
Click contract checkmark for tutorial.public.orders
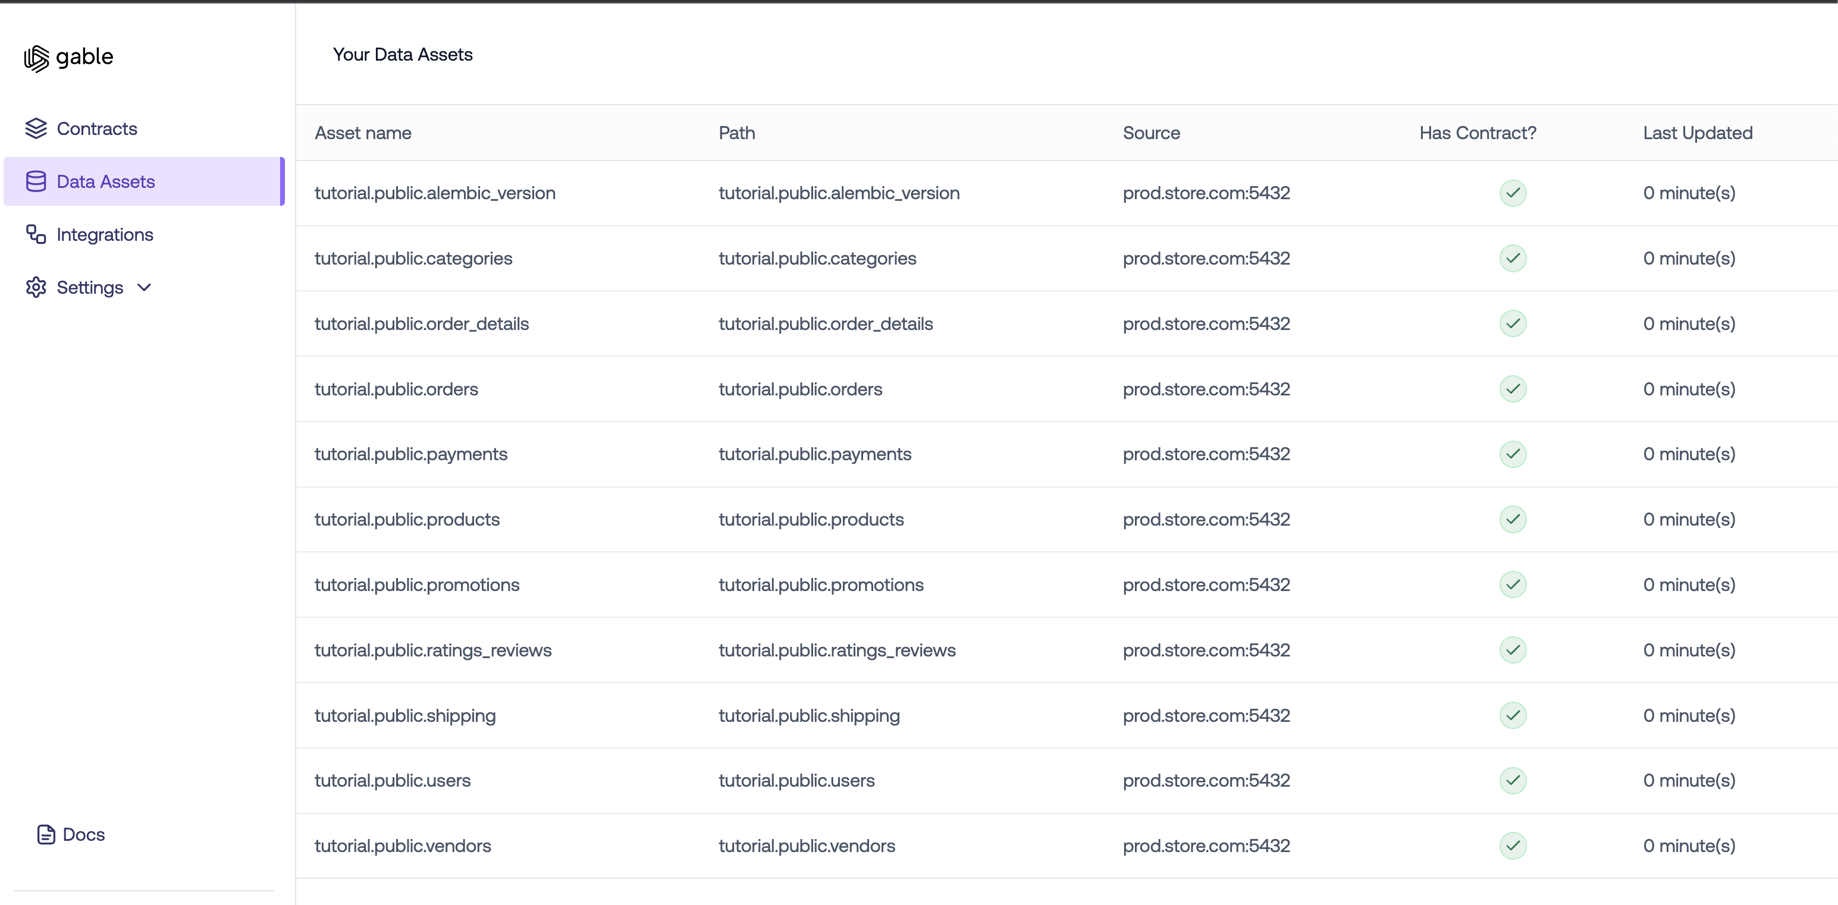coord(1512,389)
